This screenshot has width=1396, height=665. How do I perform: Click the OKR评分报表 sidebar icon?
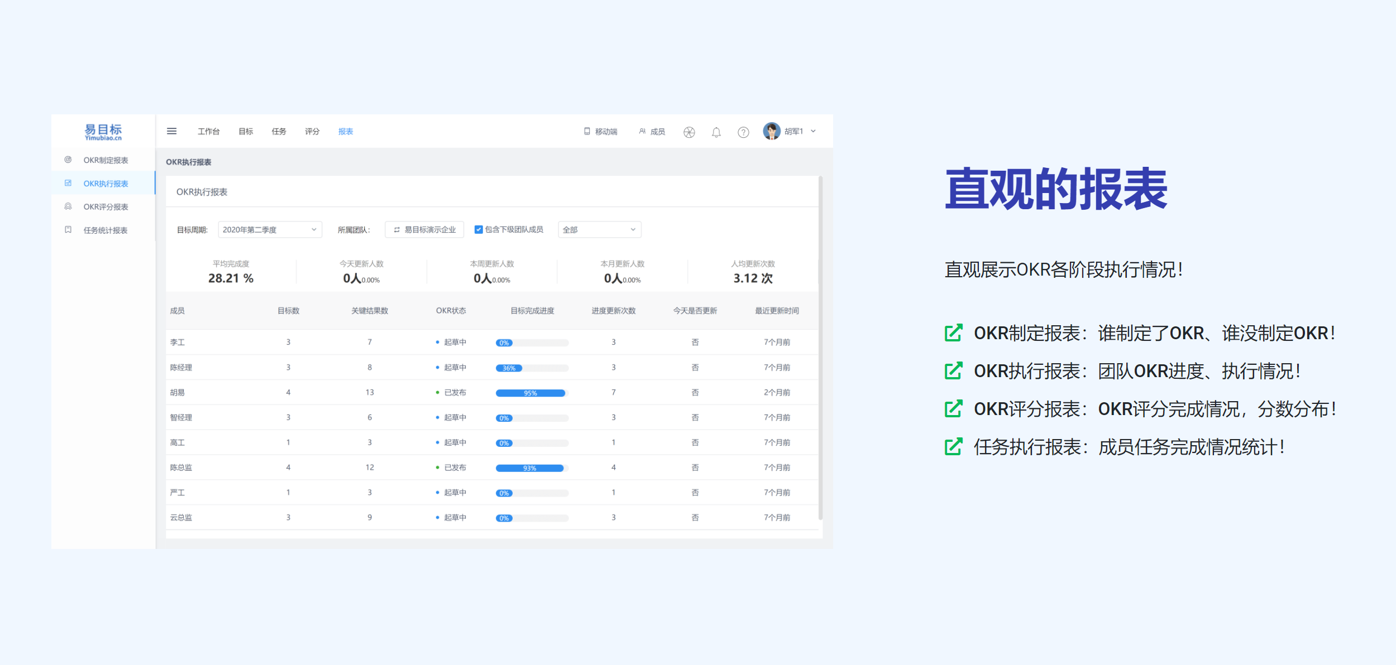68,206
